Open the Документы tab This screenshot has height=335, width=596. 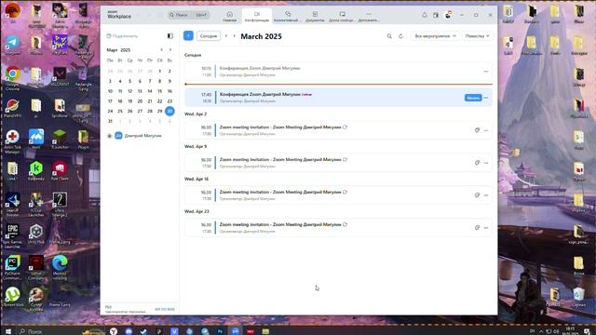tap(315, 17)
